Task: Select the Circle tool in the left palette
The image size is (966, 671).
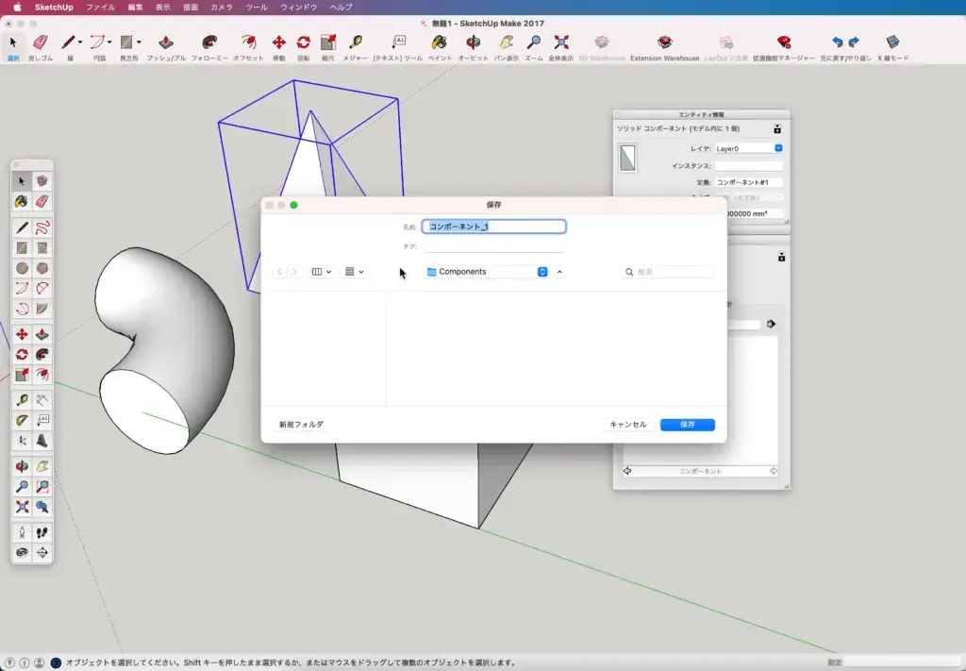Action: pyautogui.click(x=22, y=269)
